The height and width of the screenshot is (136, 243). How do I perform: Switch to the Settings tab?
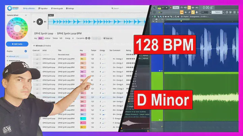coord(70,8)
